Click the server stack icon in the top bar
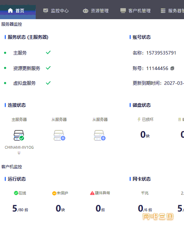The height and width of the screenshot is (225, 184). click(163, 11)
